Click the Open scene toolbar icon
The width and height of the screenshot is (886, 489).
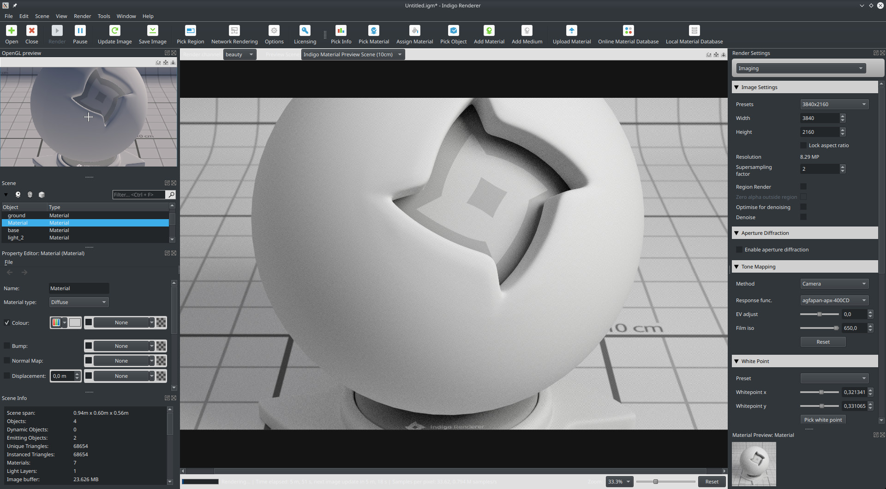coord(12,30)
